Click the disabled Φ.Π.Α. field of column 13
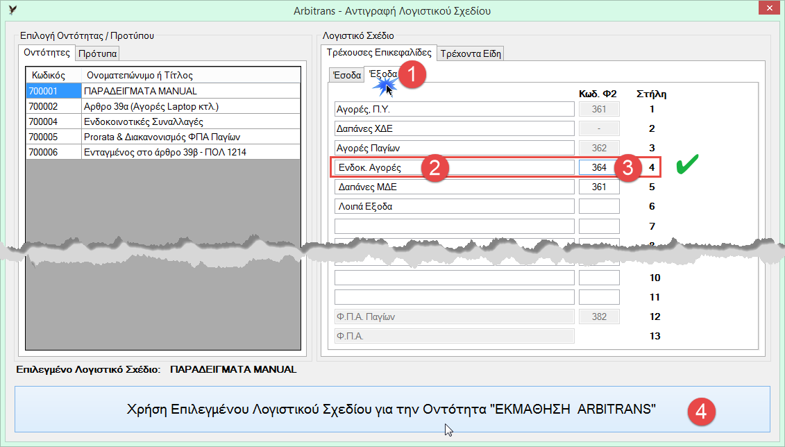The height and width of the screenshot is (447, 785). [x=454, y=337]
